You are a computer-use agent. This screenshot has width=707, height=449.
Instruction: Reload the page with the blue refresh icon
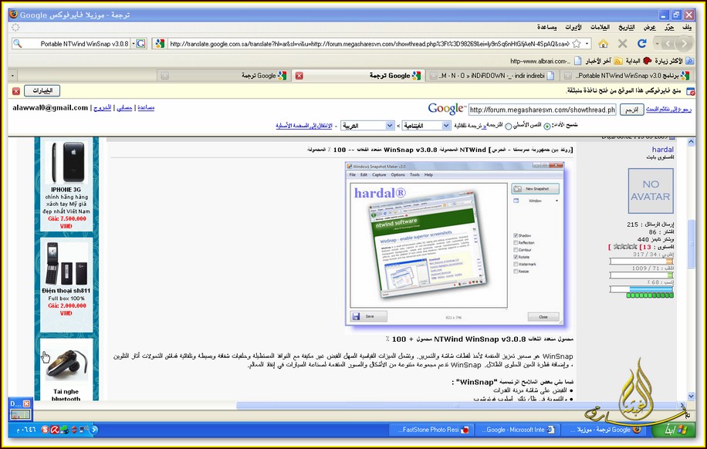coord(642,44)
